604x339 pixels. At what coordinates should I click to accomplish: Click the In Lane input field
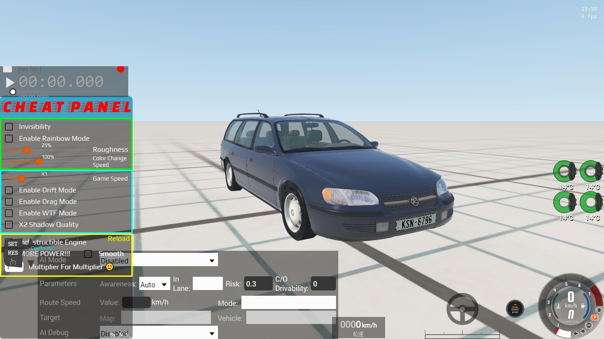208,284
